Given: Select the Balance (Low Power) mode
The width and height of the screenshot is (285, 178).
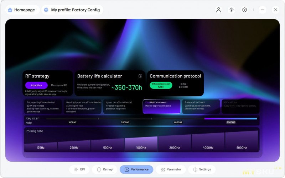Looking at the screenshot, I should [201, 106].
